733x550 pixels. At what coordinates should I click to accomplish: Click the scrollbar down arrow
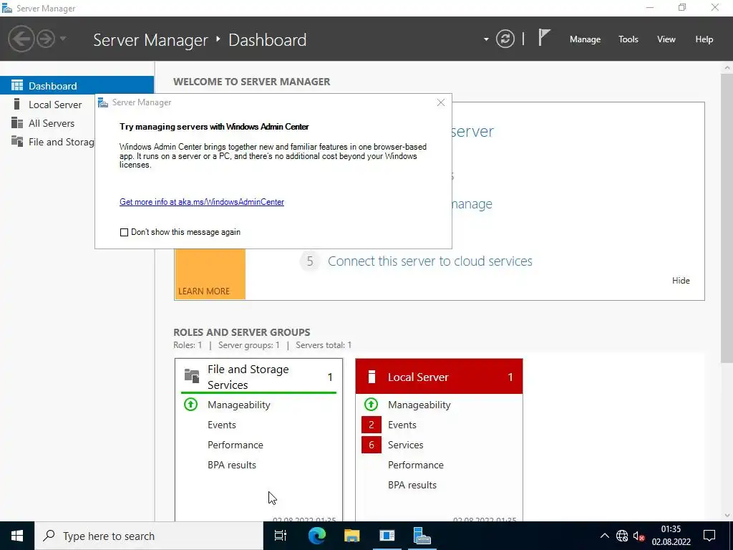click(x=727, y=516)
